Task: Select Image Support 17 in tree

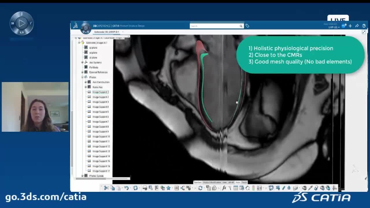Action: click(x=101, y=171)
